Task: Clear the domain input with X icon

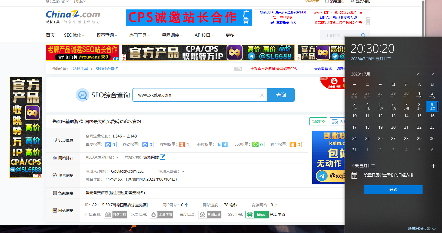Action: [262, 95]
